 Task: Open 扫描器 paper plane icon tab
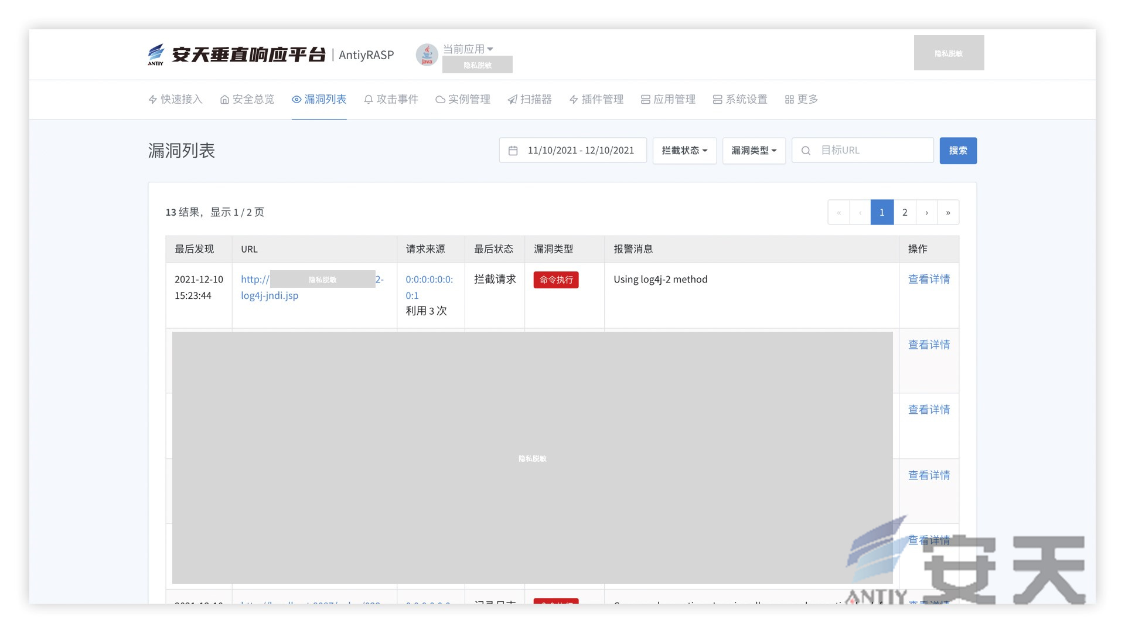click(x=512, y=100)
